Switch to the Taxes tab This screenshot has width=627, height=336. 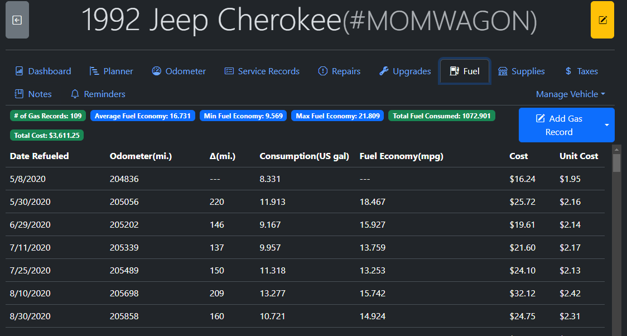point(581,71)
